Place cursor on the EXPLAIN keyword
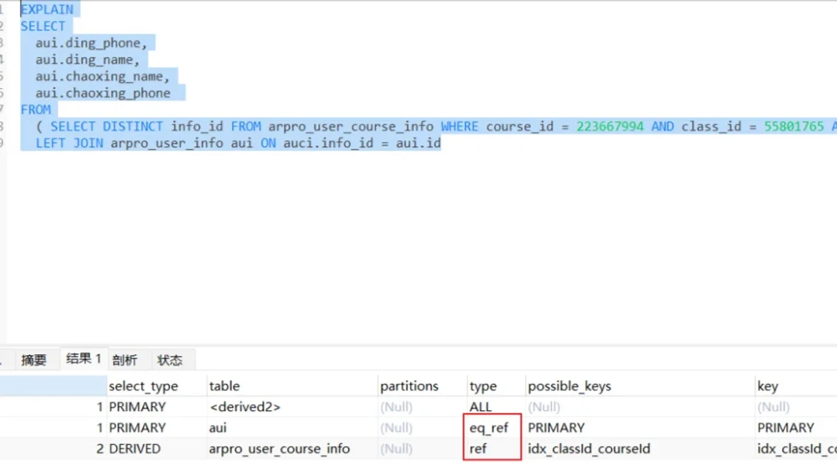Screen dimensions: 837x471 click(47, 10)
